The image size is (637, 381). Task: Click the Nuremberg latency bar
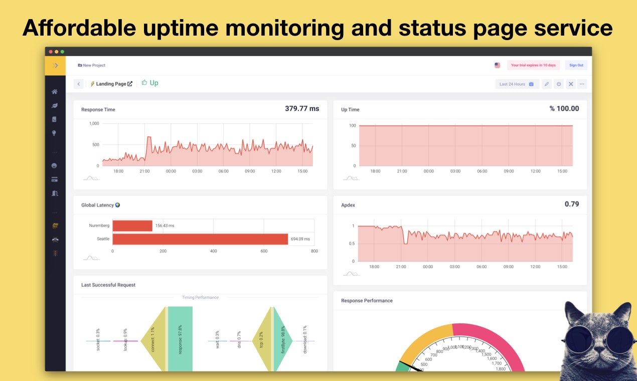[x=132, y=226]
